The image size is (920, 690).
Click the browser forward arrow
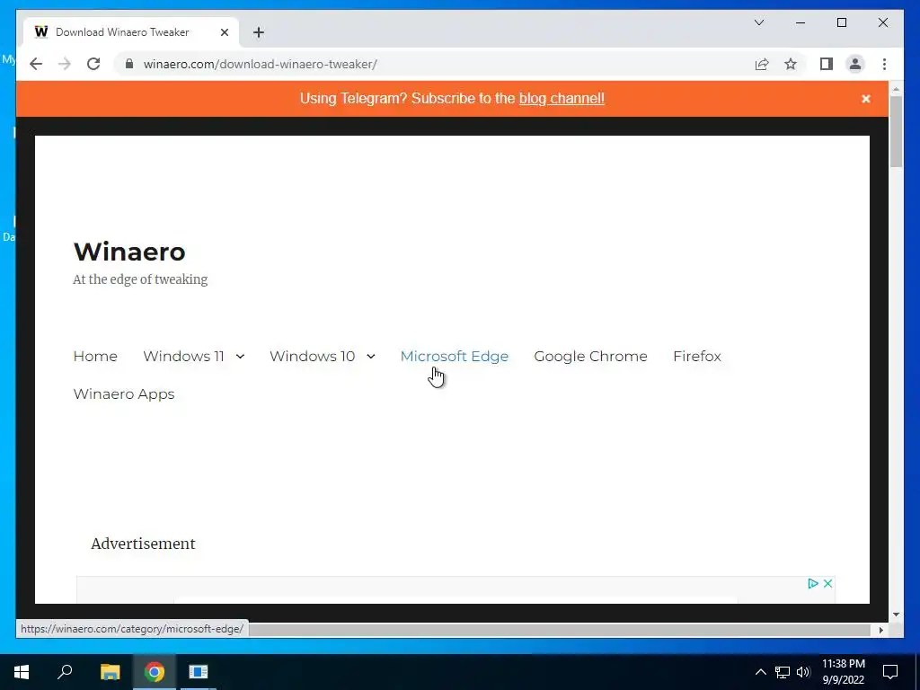(65, 64)
